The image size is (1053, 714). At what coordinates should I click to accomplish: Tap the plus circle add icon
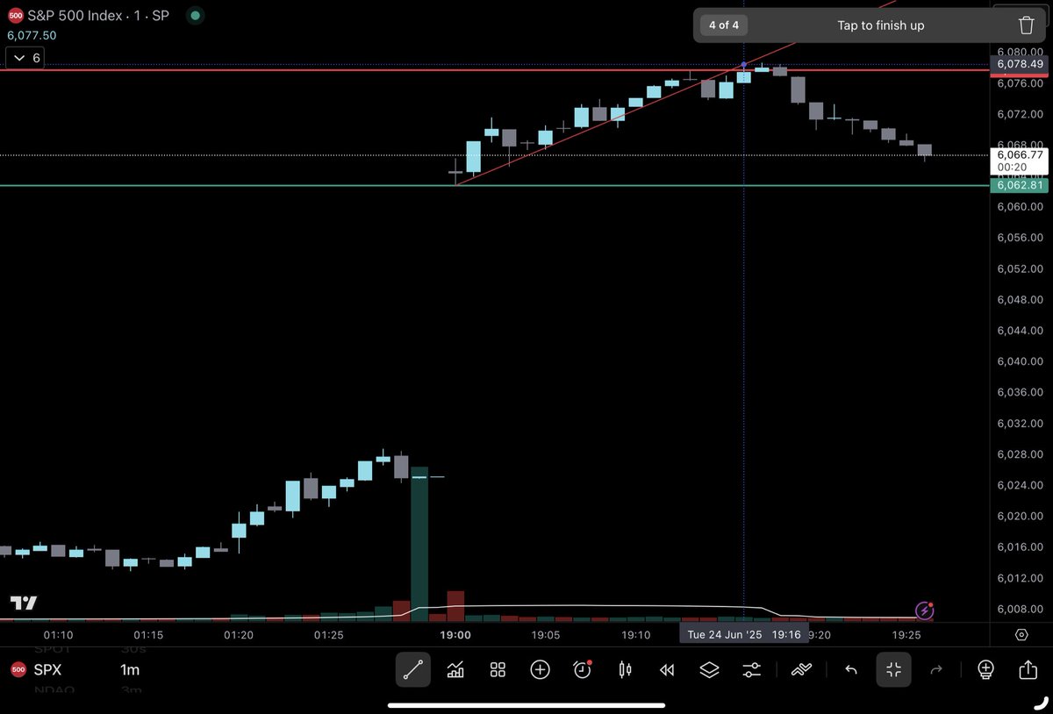pyautogui.click(x=540, y=670)
